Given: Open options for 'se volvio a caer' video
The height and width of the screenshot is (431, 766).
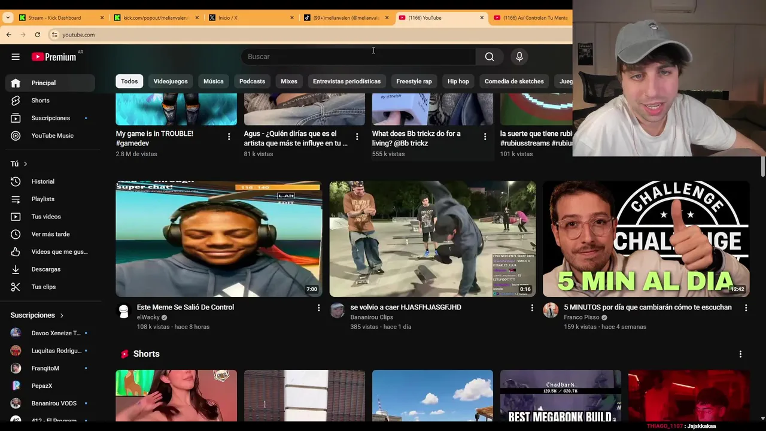Looking at the screenshot, I should click(x=532, y=308).
